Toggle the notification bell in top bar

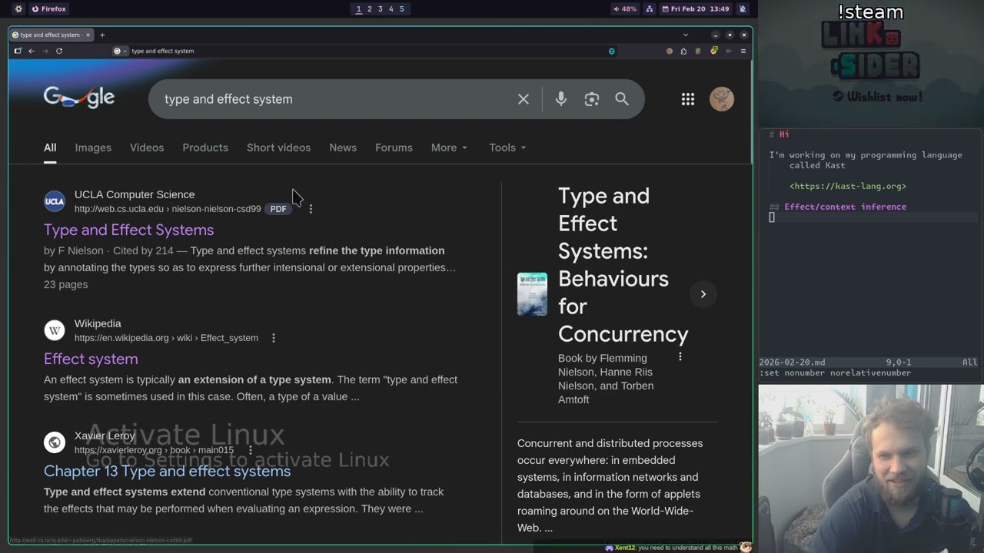pos(743,9)
